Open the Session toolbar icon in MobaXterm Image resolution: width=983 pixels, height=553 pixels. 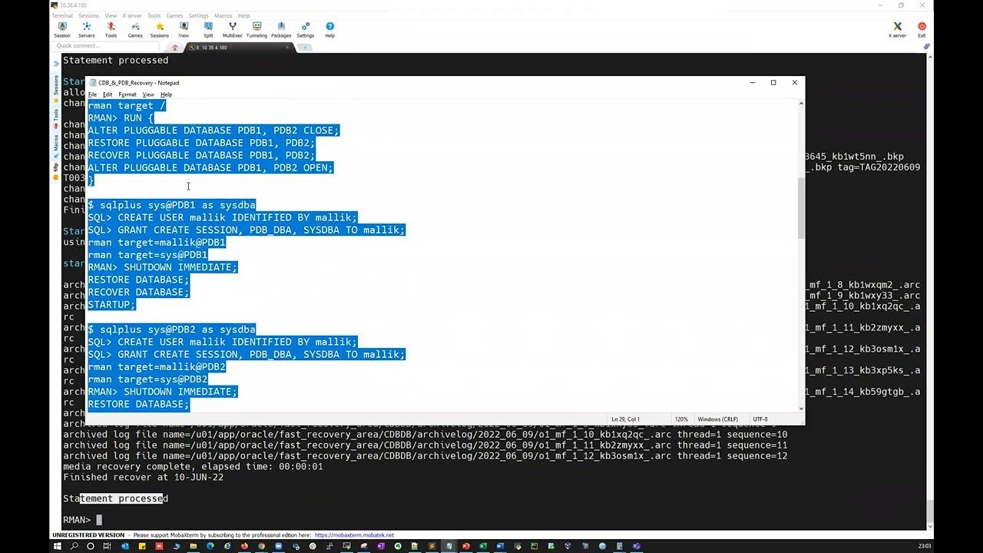pos(62,29)
